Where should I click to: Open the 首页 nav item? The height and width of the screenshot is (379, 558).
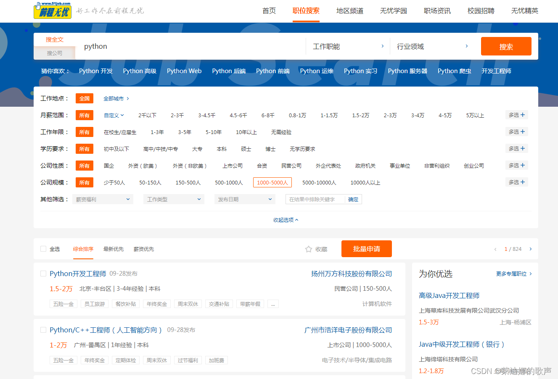click(x=269, y=11)
